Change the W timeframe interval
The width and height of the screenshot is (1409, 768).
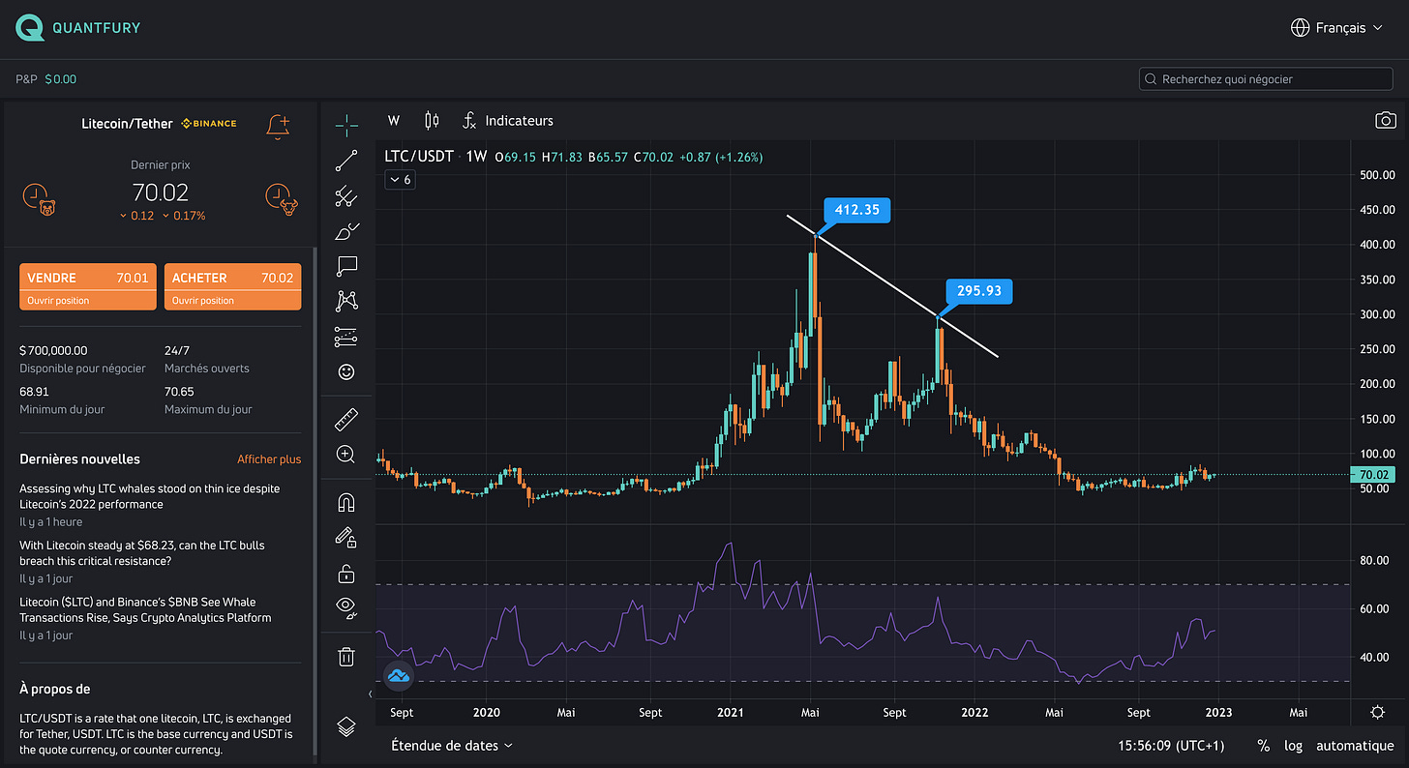coord(394,120)
